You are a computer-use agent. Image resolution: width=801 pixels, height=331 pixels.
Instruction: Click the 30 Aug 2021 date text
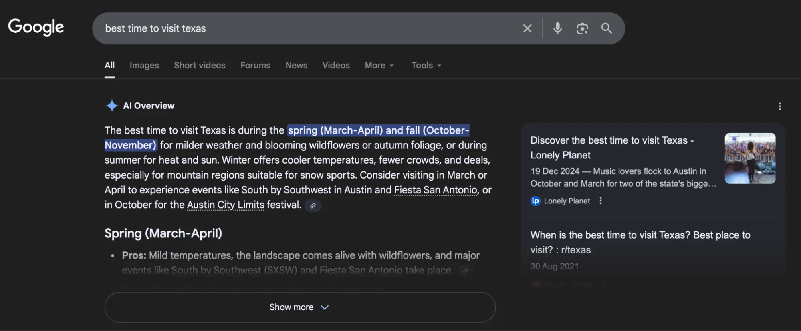[x=554, y=266]
